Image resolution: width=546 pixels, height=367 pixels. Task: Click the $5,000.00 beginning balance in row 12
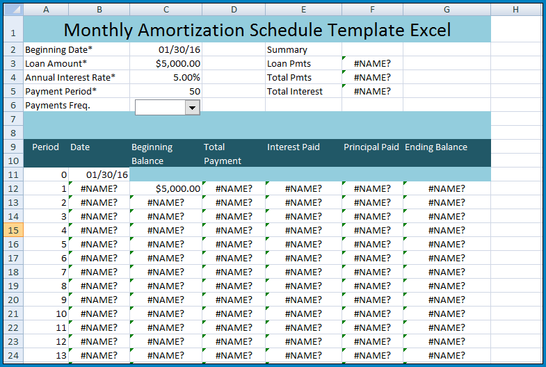pyautogui.click(x=166, y=188)
